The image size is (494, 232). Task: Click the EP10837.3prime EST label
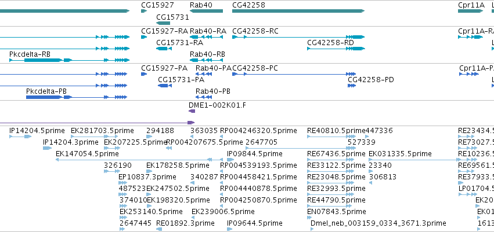[x=147, y=177]
